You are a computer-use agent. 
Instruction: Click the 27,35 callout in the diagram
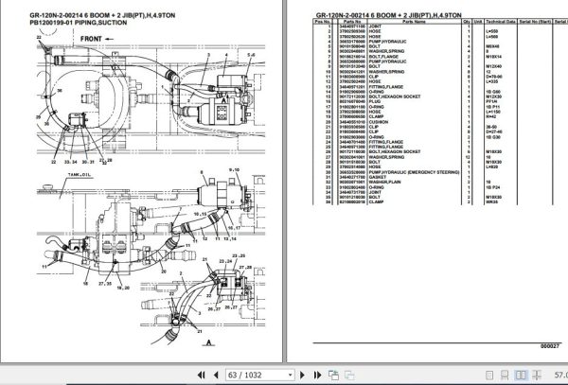tap(105, 284)
